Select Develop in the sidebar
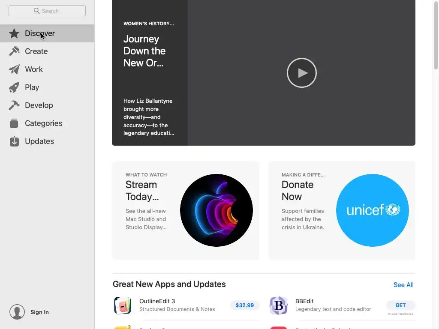 pyautogui.click(x=47, y=105)
